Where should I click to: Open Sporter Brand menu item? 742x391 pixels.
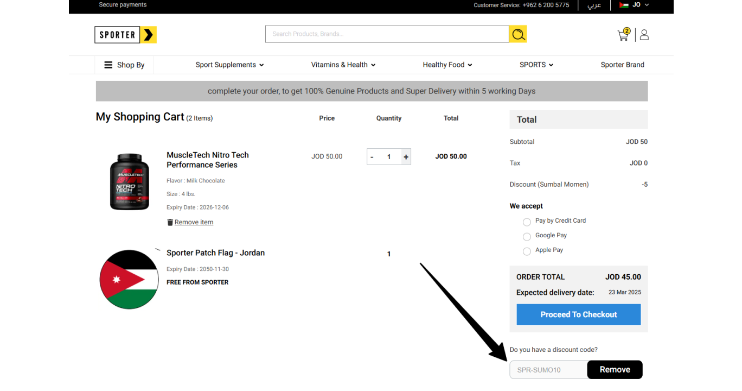click(x=622, y=65)
